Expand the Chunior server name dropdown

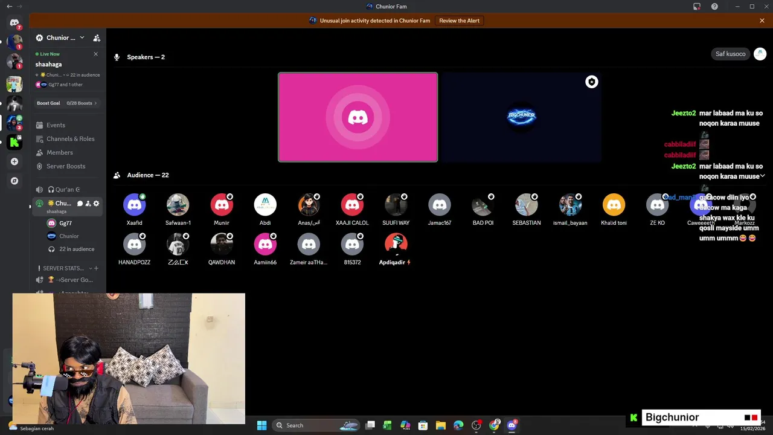82,37
